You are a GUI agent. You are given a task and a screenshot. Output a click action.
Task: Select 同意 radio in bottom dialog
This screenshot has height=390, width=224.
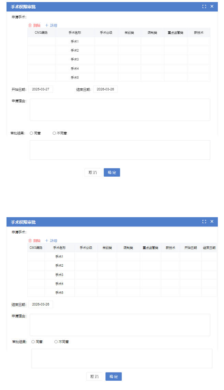33,342
